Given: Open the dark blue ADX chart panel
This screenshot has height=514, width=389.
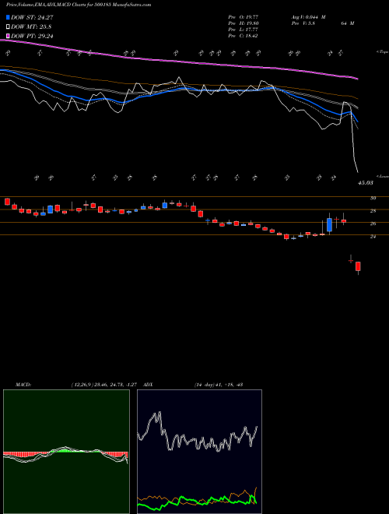Looking at the screenshot, I should click(199, 452).
